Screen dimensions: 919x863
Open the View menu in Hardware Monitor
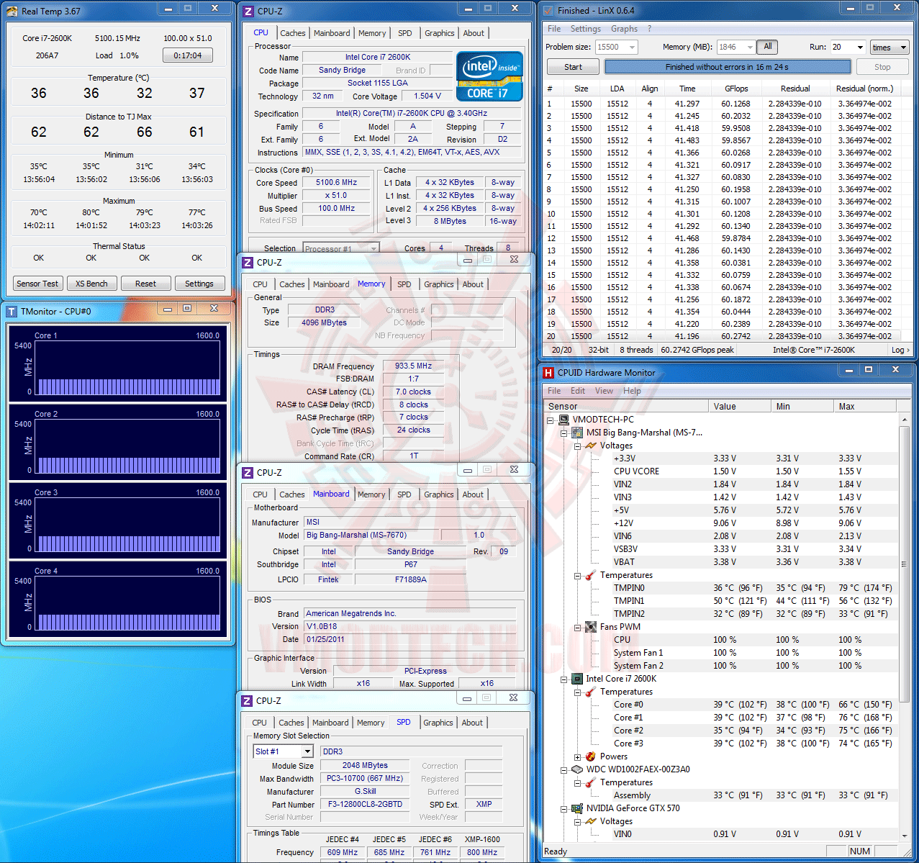coord(605,391)
